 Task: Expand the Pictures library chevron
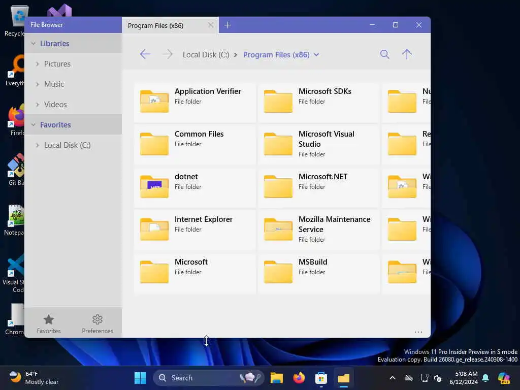(38, 63)
